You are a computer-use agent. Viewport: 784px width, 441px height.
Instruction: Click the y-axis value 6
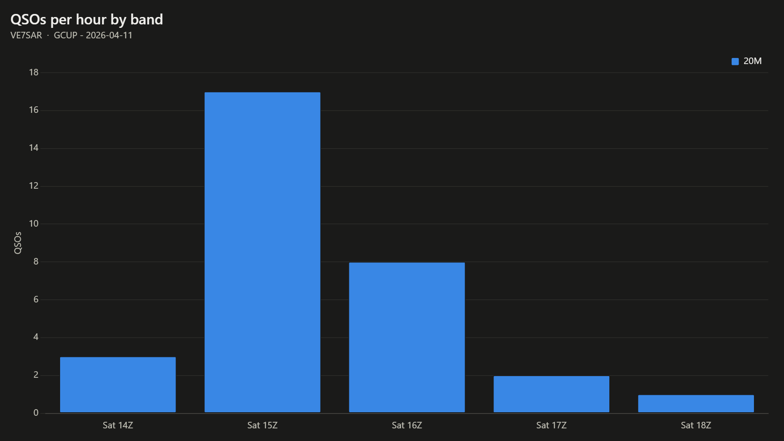36,299
